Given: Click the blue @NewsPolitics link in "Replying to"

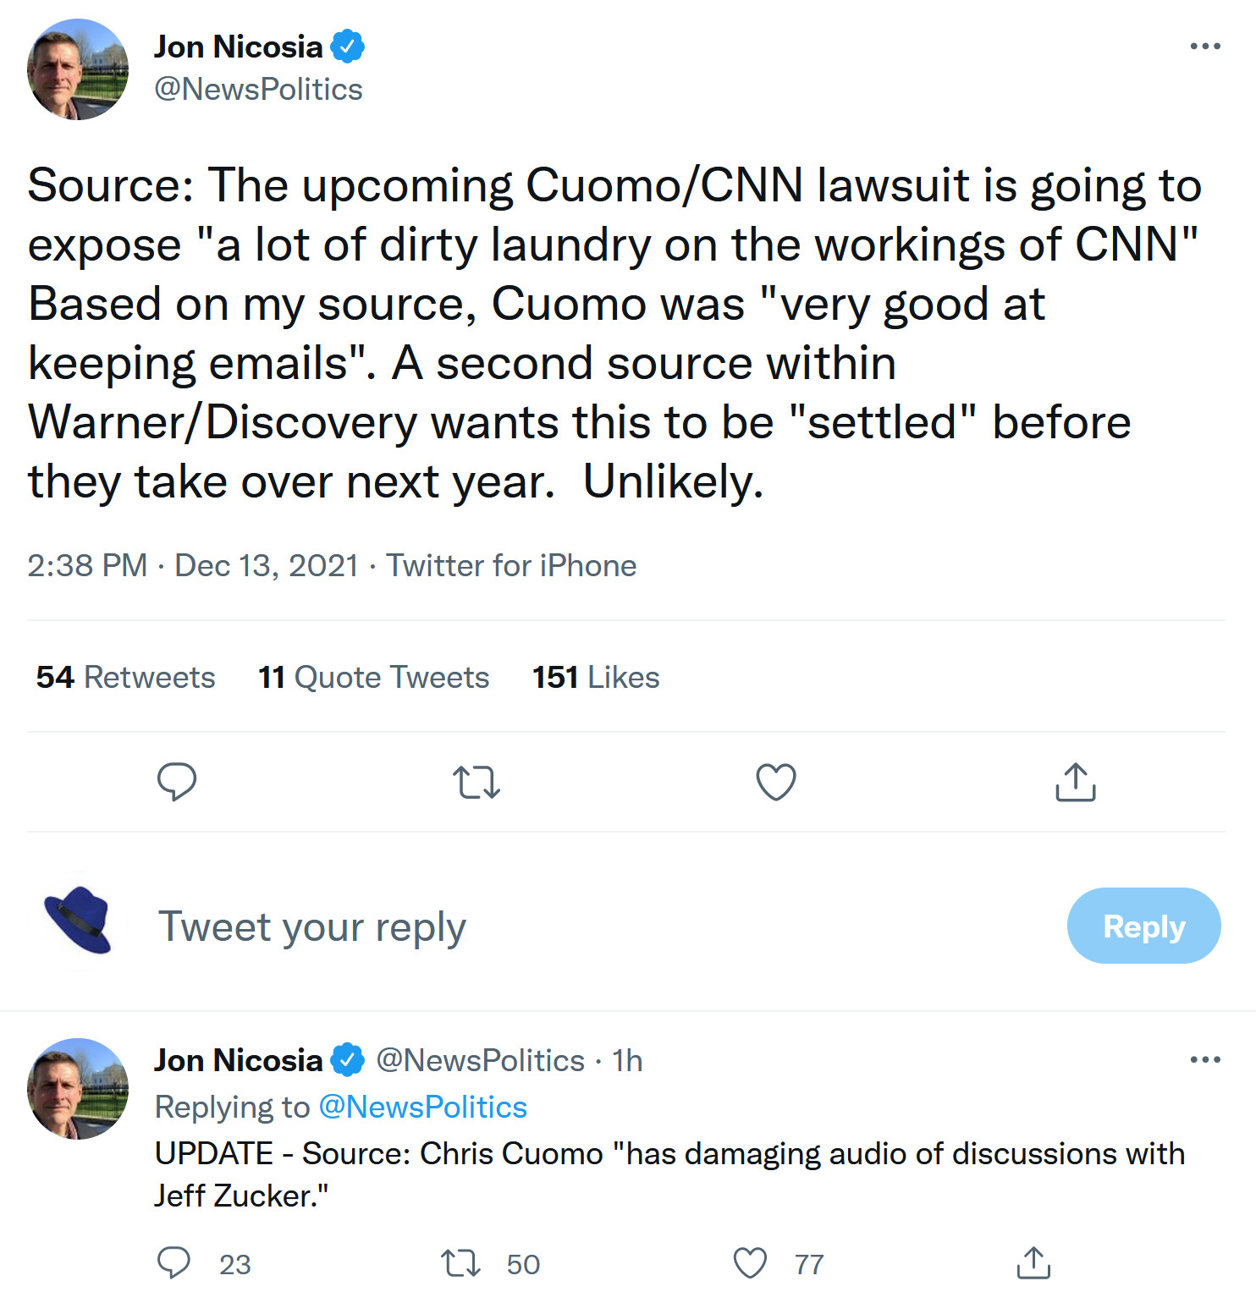Looking at the screenshot, I should point(423,1107).
